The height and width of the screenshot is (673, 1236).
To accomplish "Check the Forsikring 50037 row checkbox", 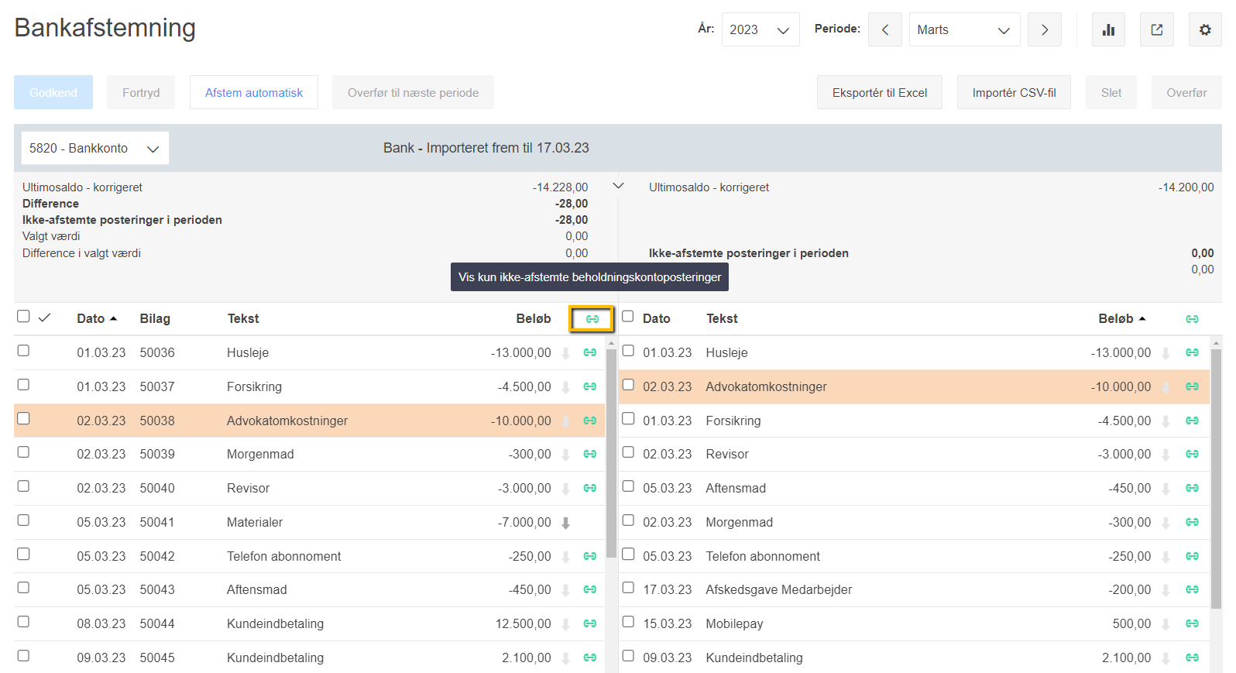I will point(24,385).
